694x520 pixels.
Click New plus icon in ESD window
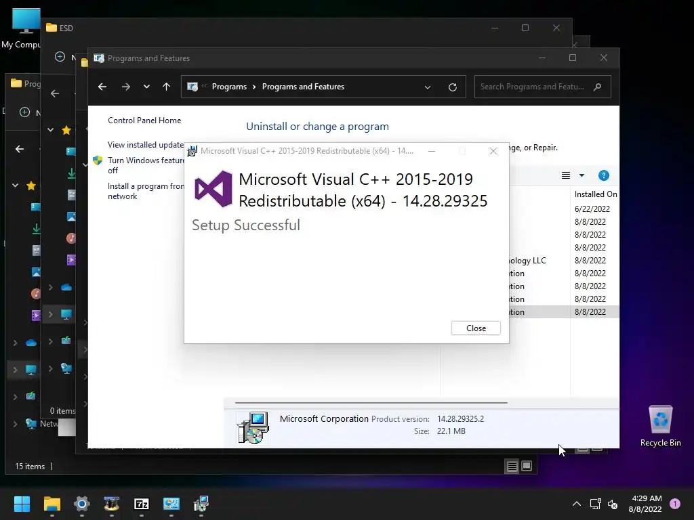(x=60, y=57)
